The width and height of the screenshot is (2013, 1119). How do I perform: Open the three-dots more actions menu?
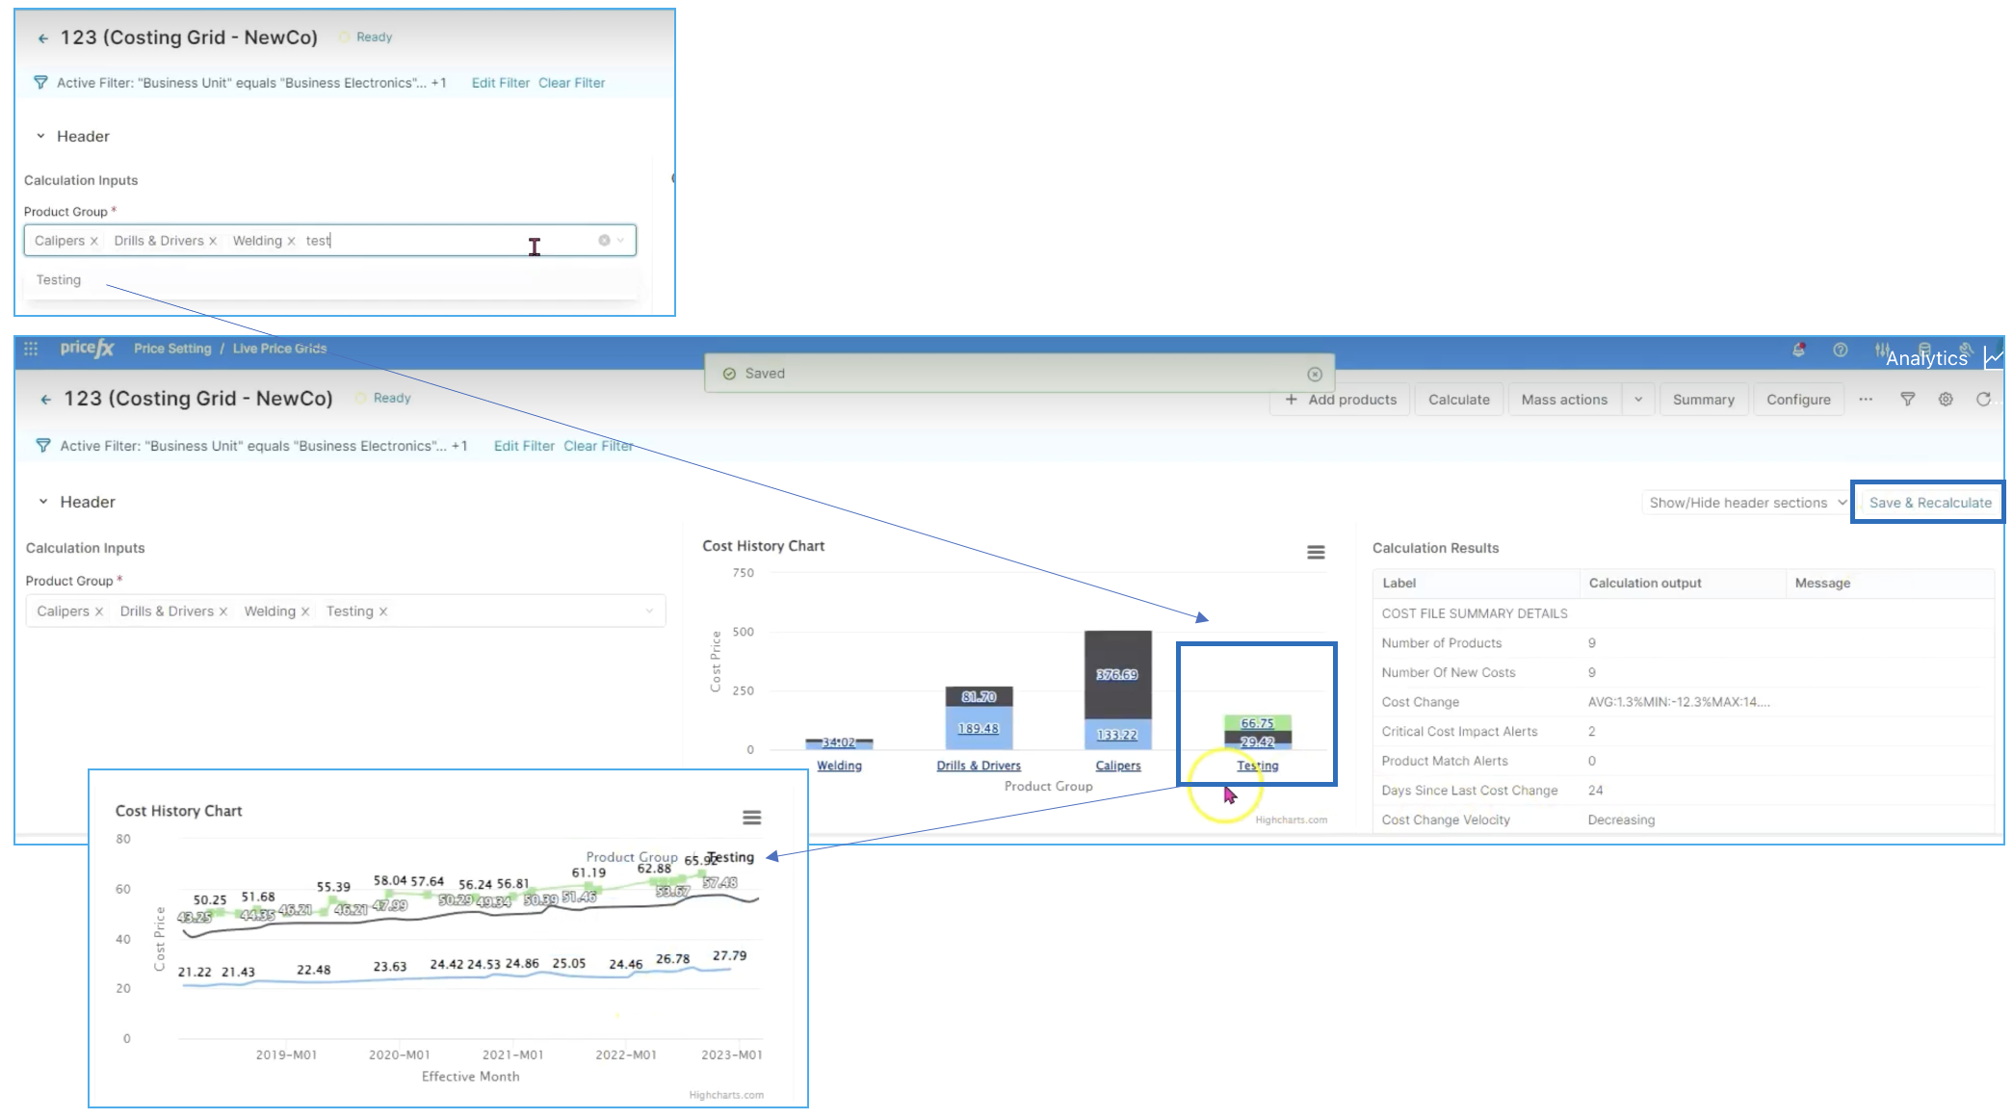coord(1866,400)
